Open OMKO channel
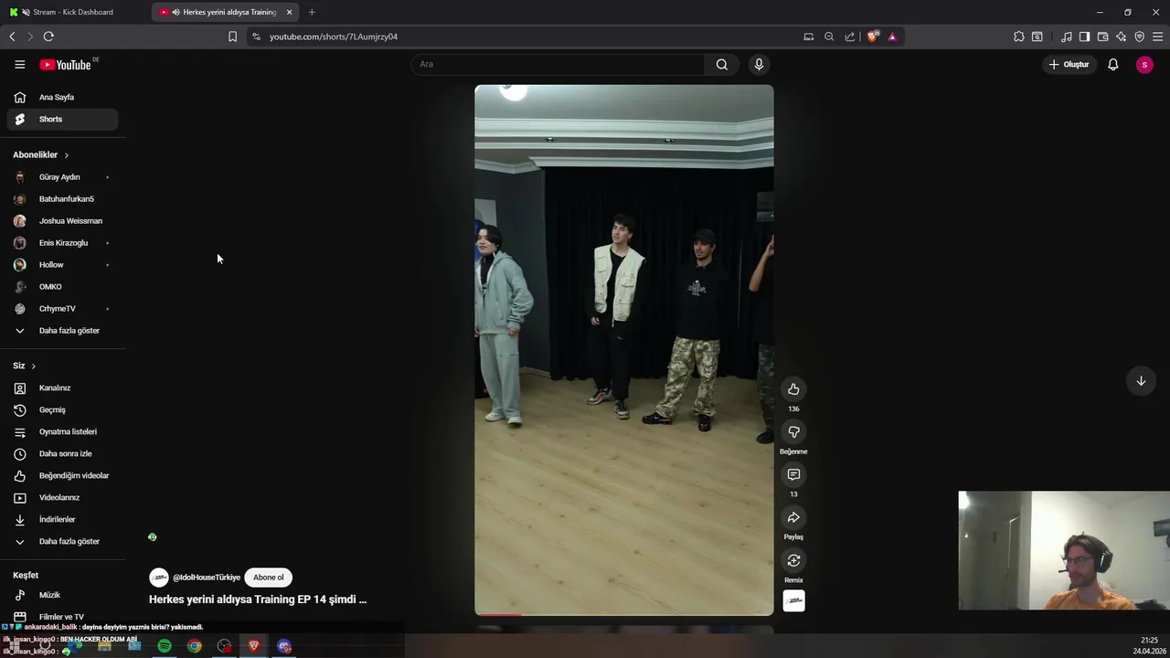The height and width of the screenshot is (658, 1170). (62, 286)
